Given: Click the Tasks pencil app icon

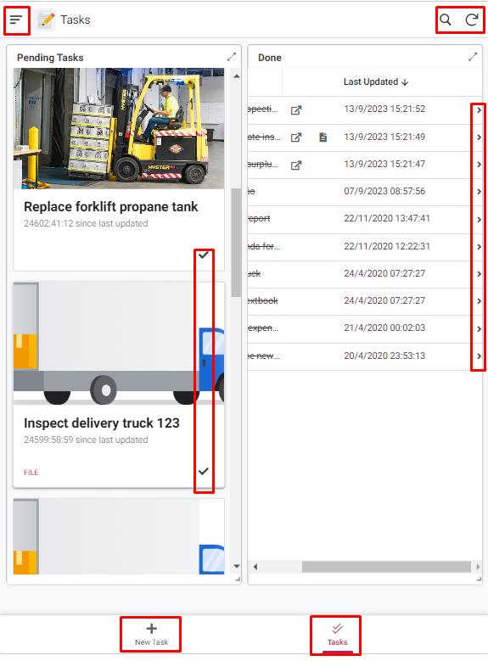Looking at the screenshot, I should tap(47, 20).
